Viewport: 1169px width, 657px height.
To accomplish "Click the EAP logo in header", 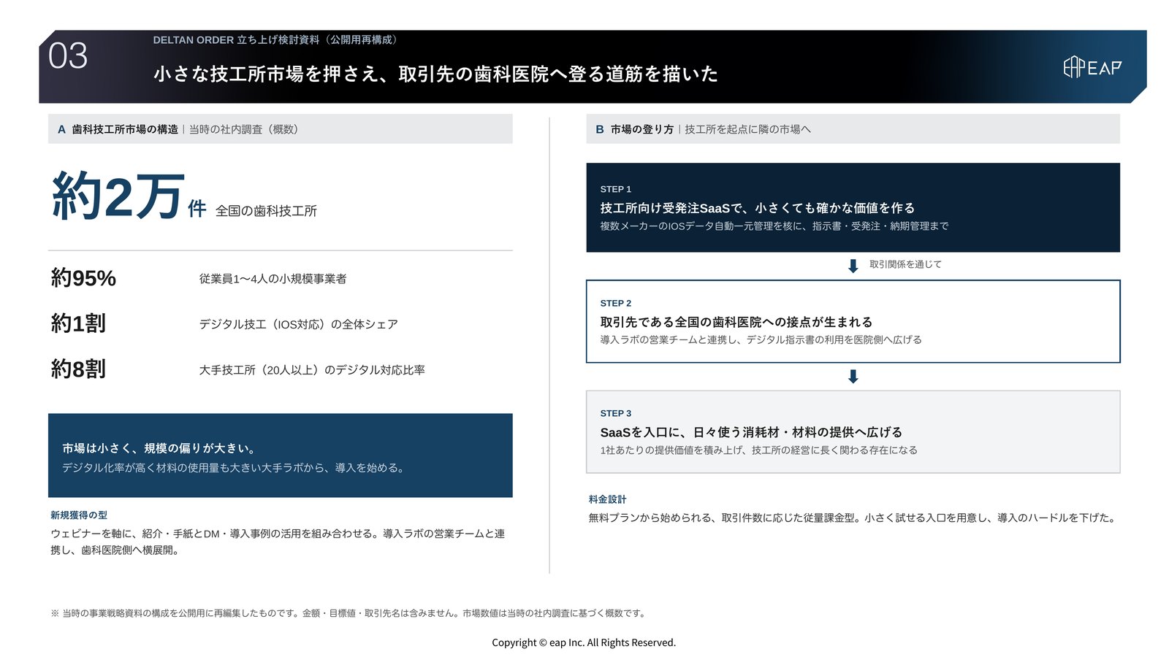I will tap(1092, 67).
